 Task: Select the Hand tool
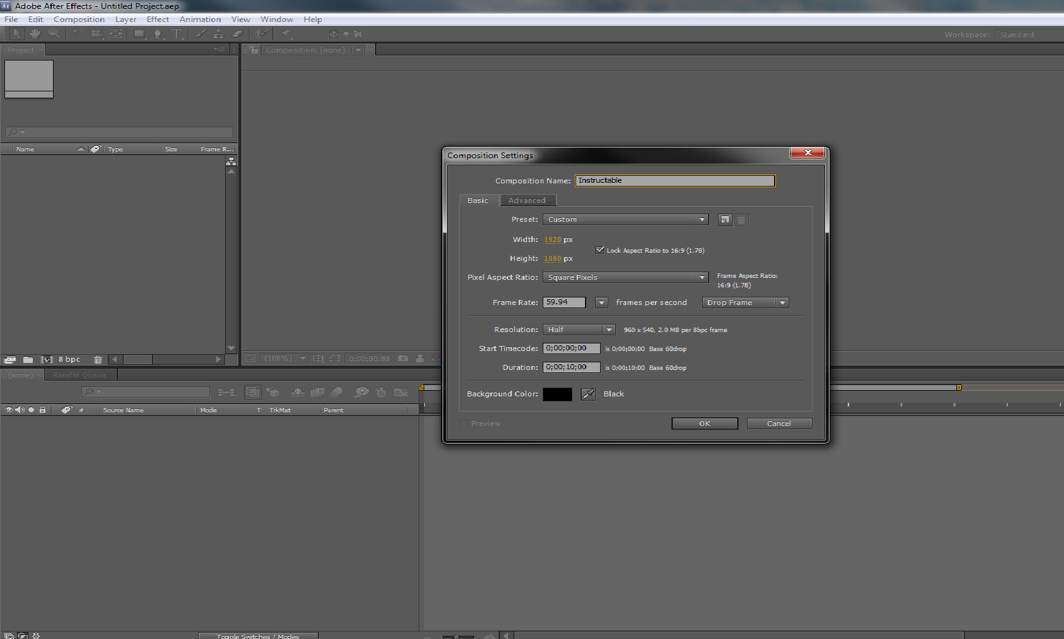click(x=35, y=34)
